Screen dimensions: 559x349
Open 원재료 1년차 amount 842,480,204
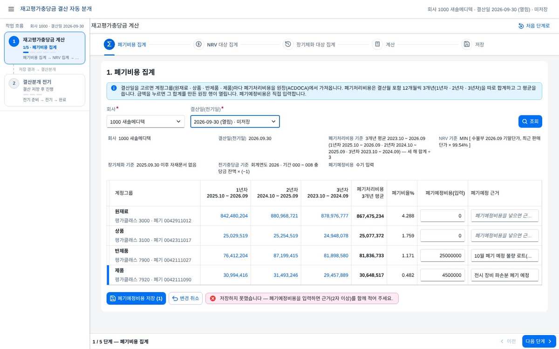pos(234,216)
